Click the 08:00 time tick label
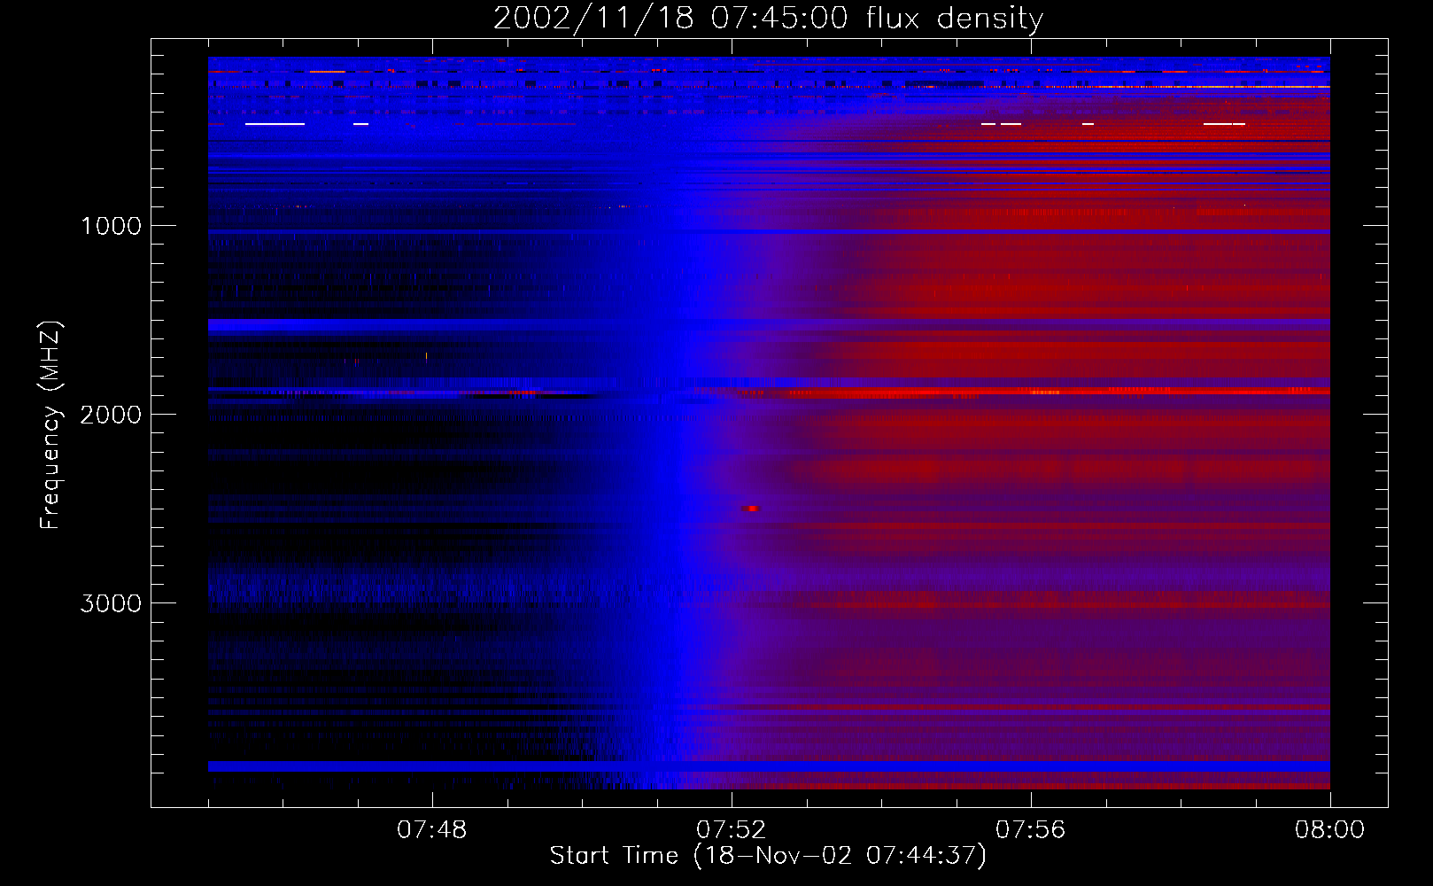Image resolution: width=1433 pixels, height=886 pixels. pos(1330,830)
